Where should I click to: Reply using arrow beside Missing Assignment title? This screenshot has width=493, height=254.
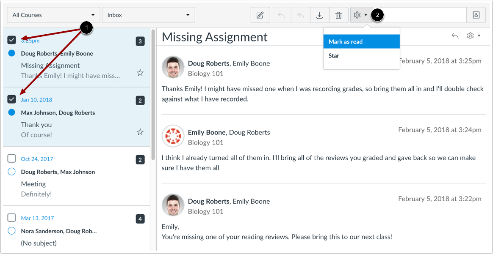(455, 36)
